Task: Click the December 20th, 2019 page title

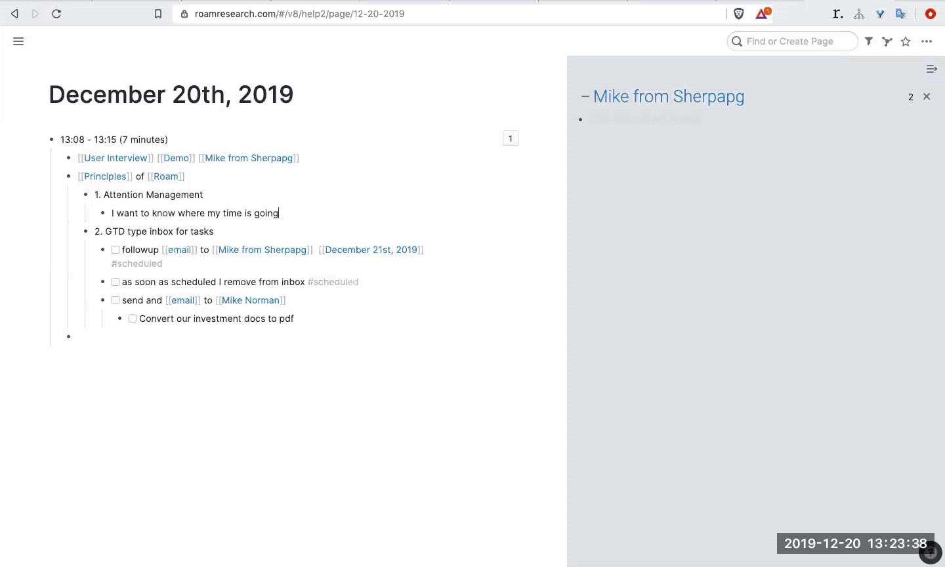Action: pos(171,94)
